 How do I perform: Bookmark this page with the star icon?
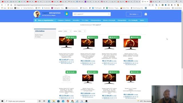(153, 5)
